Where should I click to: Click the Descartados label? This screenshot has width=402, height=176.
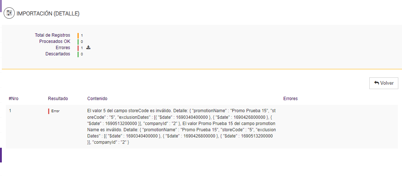tap(58, 54)
